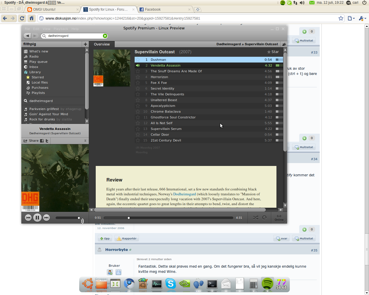This screenshot has width=369, height=295.
Task: Reload the browser page
Action: point(22,18)
